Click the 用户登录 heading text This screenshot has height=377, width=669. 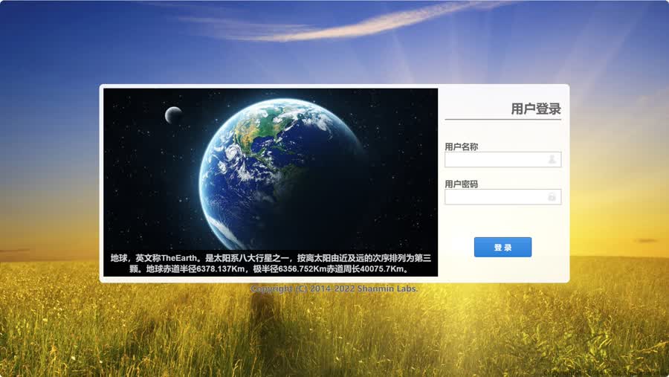point(535,109)
